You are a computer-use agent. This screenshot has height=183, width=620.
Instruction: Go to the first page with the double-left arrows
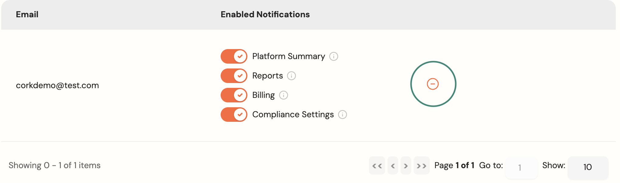click(377, 165)
